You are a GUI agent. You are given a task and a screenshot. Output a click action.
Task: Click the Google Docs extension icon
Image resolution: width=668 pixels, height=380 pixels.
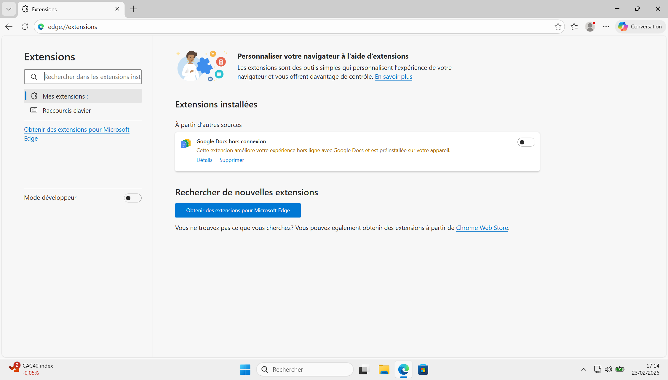(x=186, y=144)
